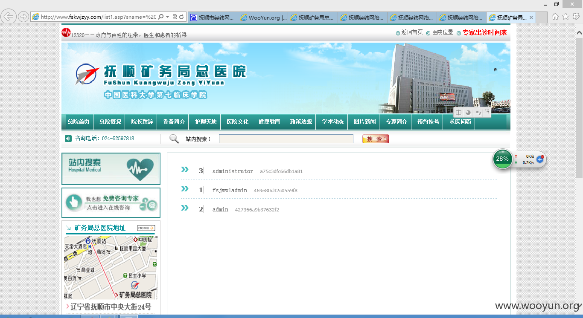Screen dimensions: 583x318
Task: Click the 站内搜索 text input field
Action: point(286,139)
